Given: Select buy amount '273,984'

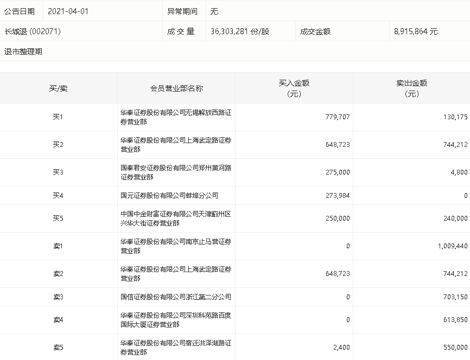Looking at the screenshot, I should click(x=338, y=196).
